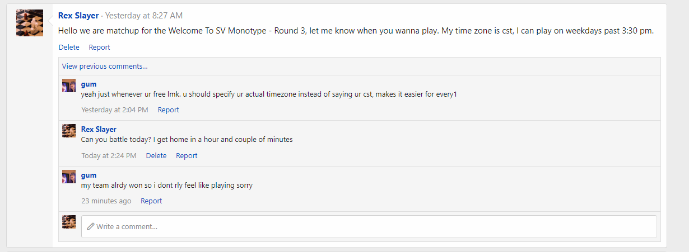This screenshot has height=252, width=689.
Task: Open Rex Slayer profile from post header
Action: coord(78,16)
